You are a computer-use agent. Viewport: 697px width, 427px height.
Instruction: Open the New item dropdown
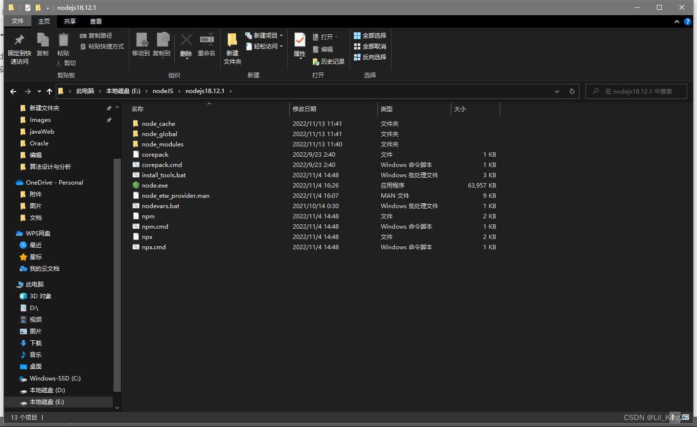pos(264,36)
